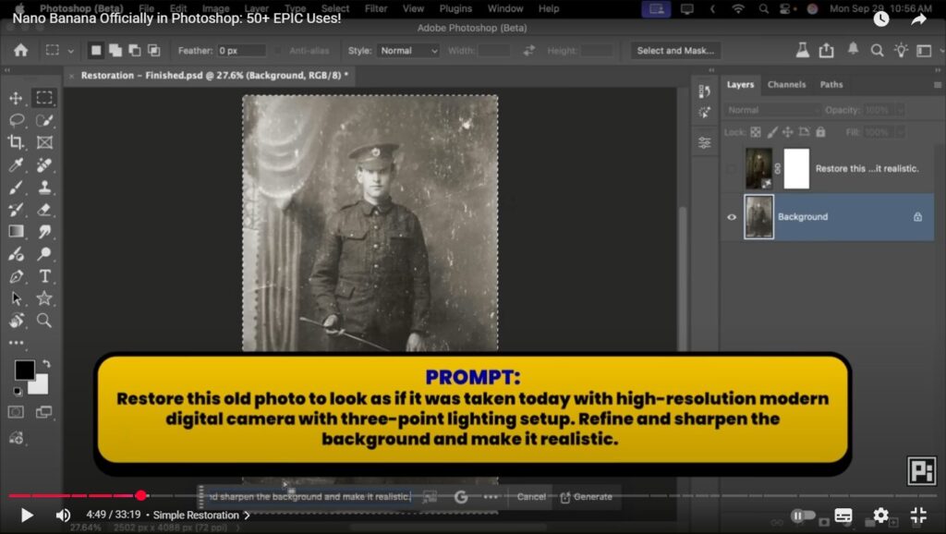The width and height of the screenshot is (946, 534).
Task: Expand the Simple Restoration chapter chevron
Action: pyautogui.click(x=247, y=516)
